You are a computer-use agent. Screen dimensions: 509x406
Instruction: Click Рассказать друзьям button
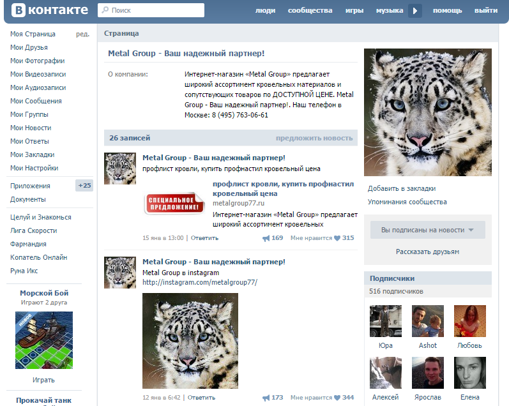(x=427, y=252)
